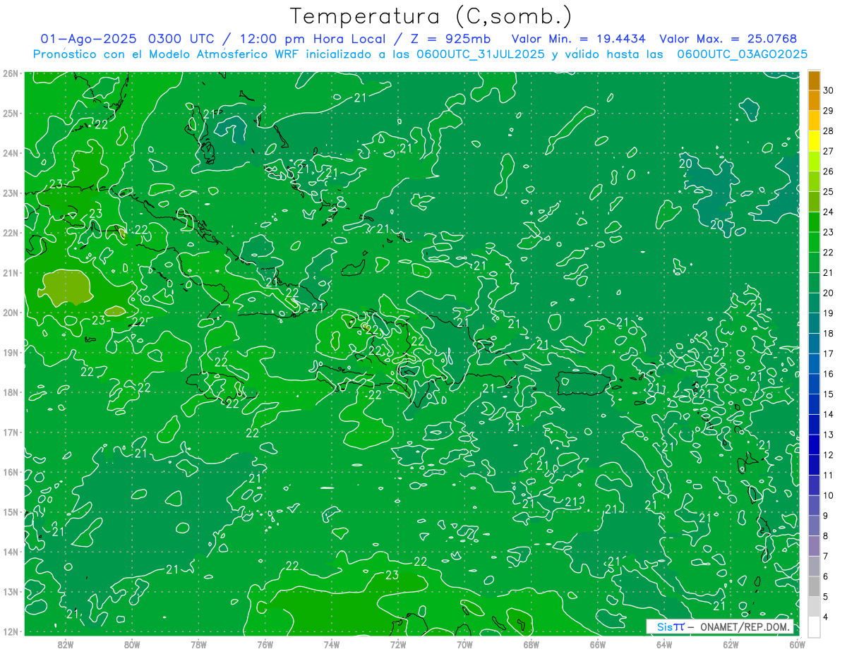Click the title "Temperatura (C,somb.)"
Viewport: 847px width, 654px height.
pos(431,16)
